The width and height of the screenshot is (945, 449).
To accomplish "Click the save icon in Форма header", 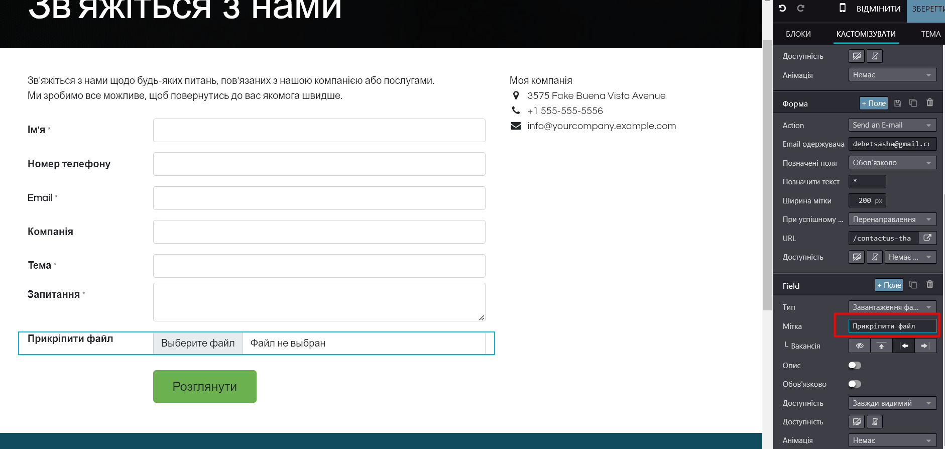I will point(898,103).
